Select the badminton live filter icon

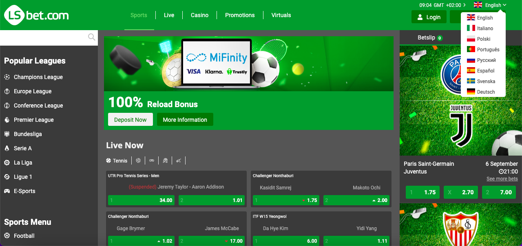pos(178,160)
